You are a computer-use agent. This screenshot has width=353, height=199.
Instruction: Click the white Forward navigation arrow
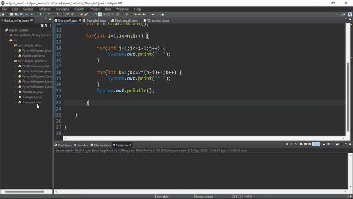[x=153, y=14]
